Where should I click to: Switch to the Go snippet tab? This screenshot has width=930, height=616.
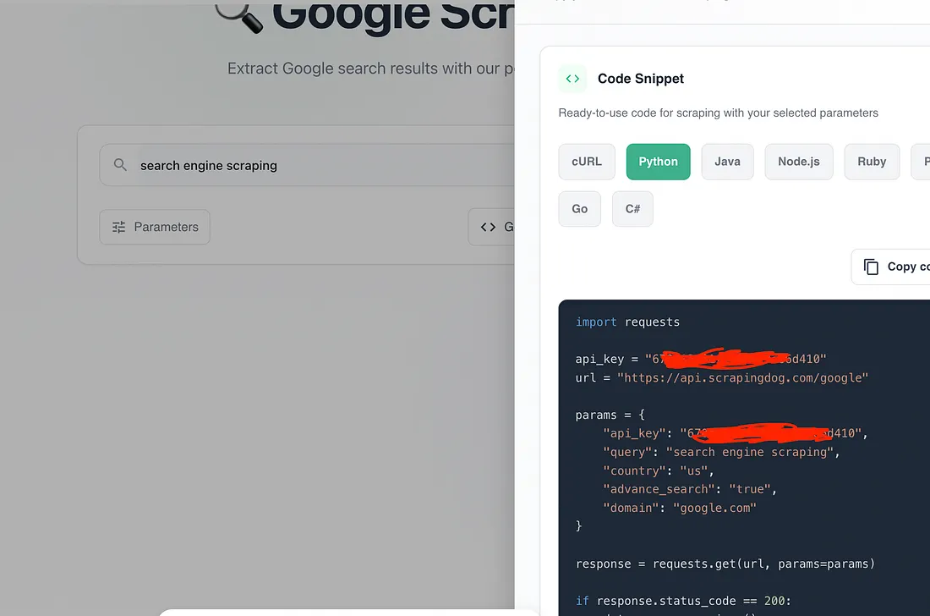click(x=579, y=209)
